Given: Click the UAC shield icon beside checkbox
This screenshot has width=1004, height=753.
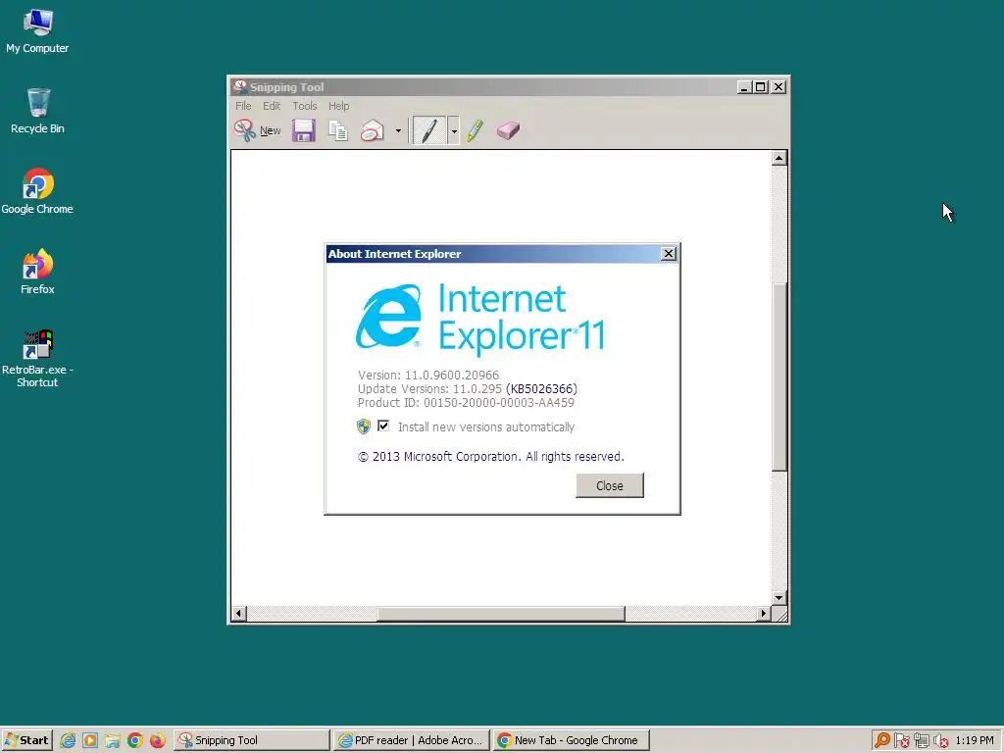Looking at the screenshot, I should click(364, 427).
